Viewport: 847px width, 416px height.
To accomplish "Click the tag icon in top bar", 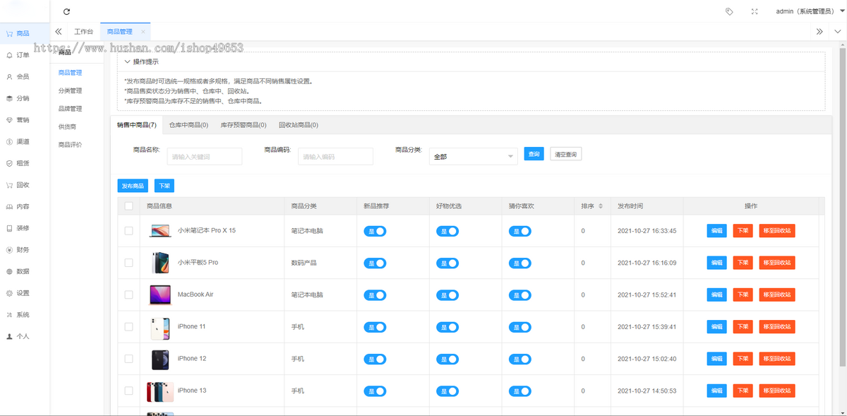I will [729, 11].
